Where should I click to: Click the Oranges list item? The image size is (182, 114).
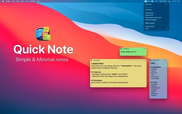154,90
